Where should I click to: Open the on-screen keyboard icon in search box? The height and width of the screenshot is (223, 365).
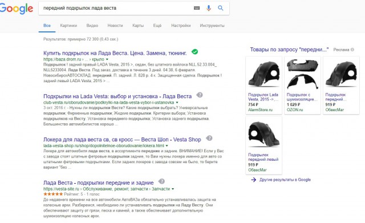click(x=197, y=8)
